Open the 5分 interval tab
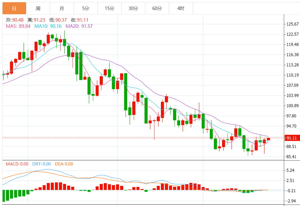This screenshot has width=300, height=206. click(x=86, y=9)
